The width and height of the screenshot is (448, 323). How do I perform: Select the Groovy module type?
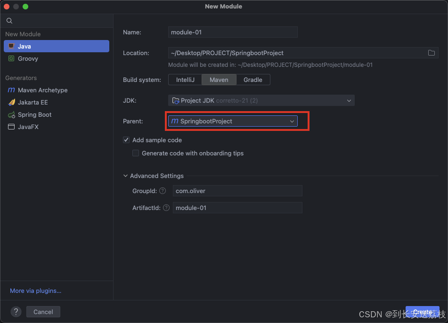click(x=57, y=58)
